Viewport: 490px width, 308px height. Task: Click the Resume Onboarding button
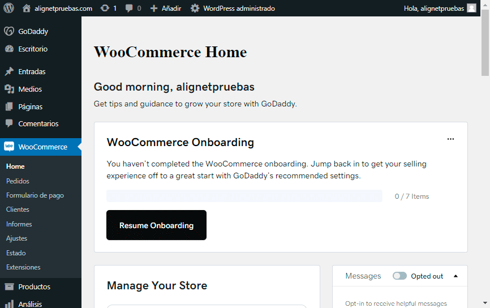point(156,225)
